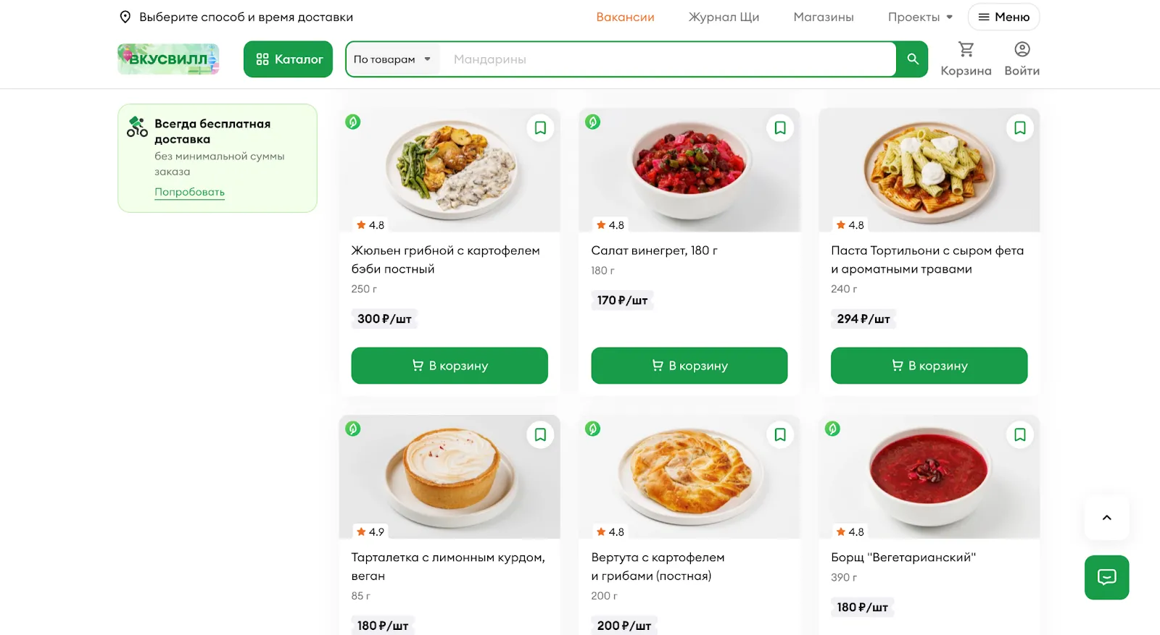Click the Войти user profile icon

[x=1022, y=50]
